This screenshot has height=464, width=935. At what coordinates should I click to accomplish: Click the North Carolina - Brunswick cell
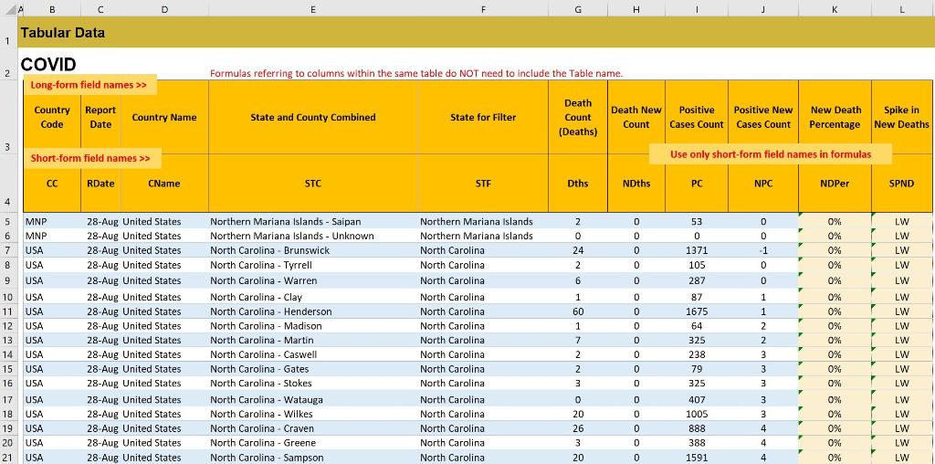[270, 250]
